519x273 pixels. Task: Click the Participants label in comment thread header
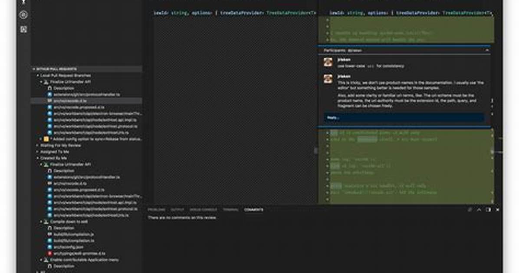(x=334, y=50)
